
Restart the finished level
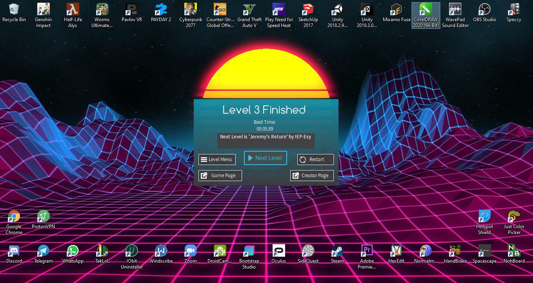[315, 160]
